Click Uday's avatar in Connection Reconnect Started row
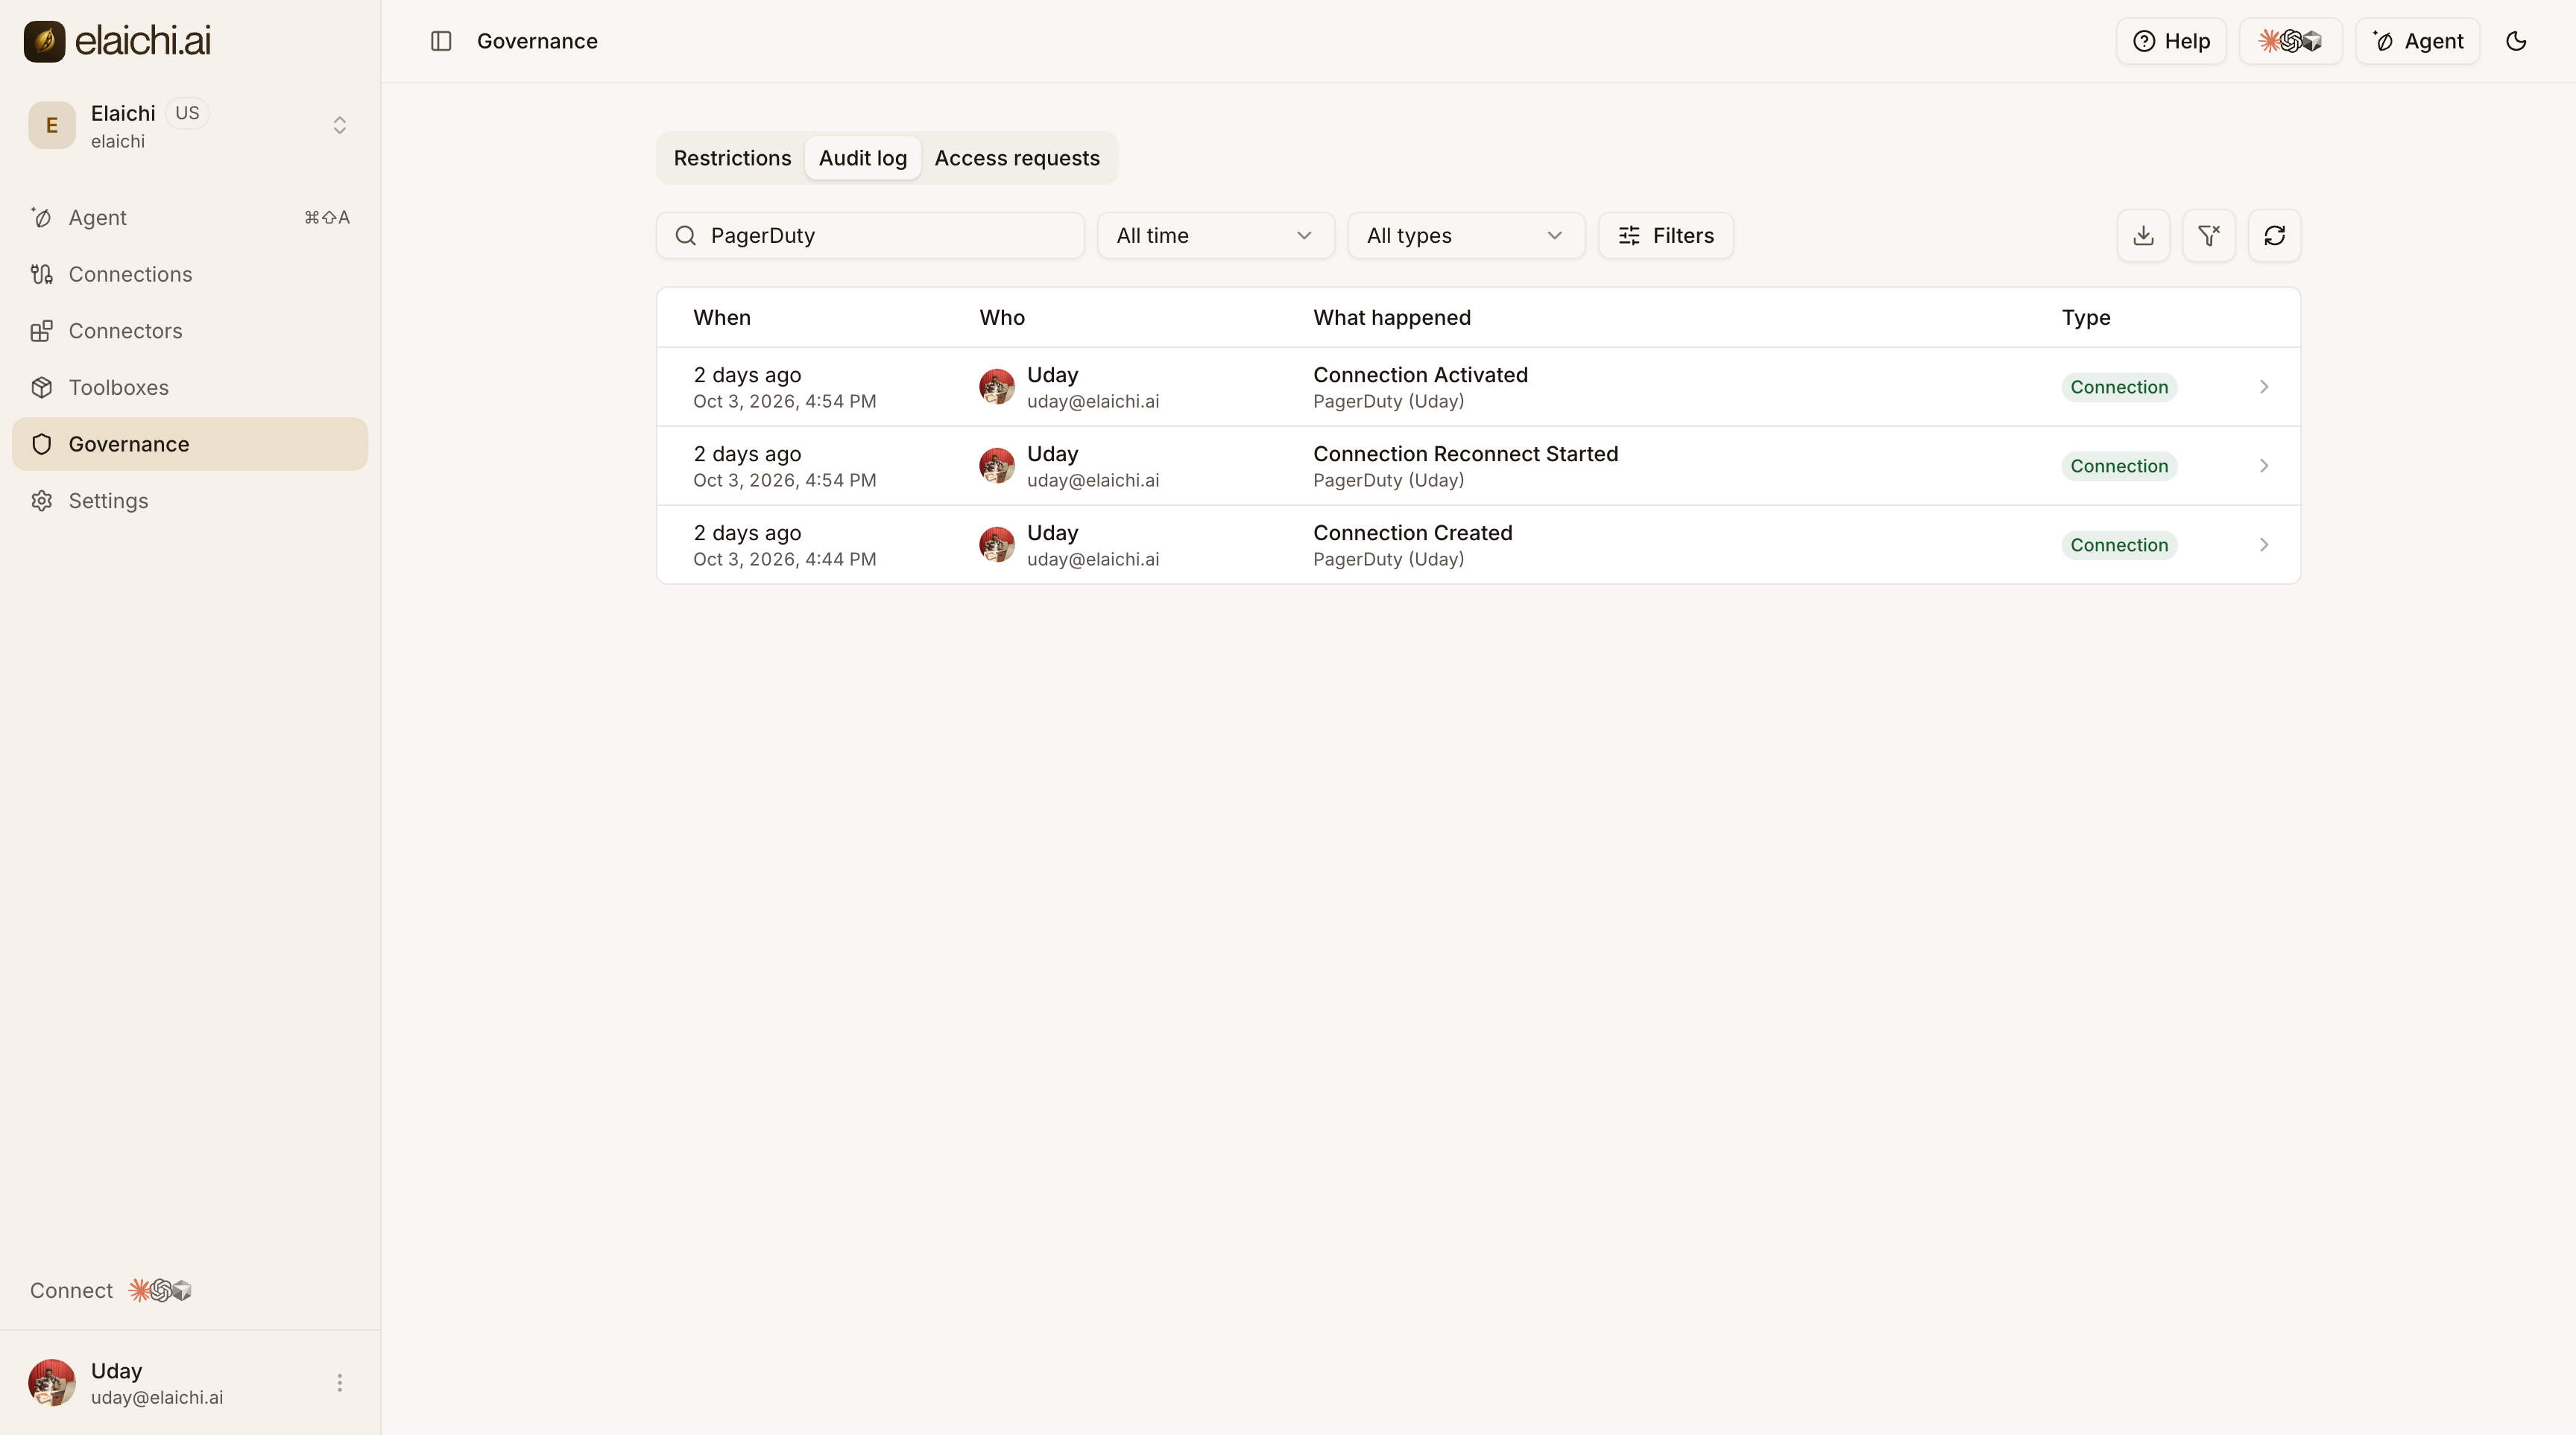The image size is (2576, 1435). pos(996,466)
